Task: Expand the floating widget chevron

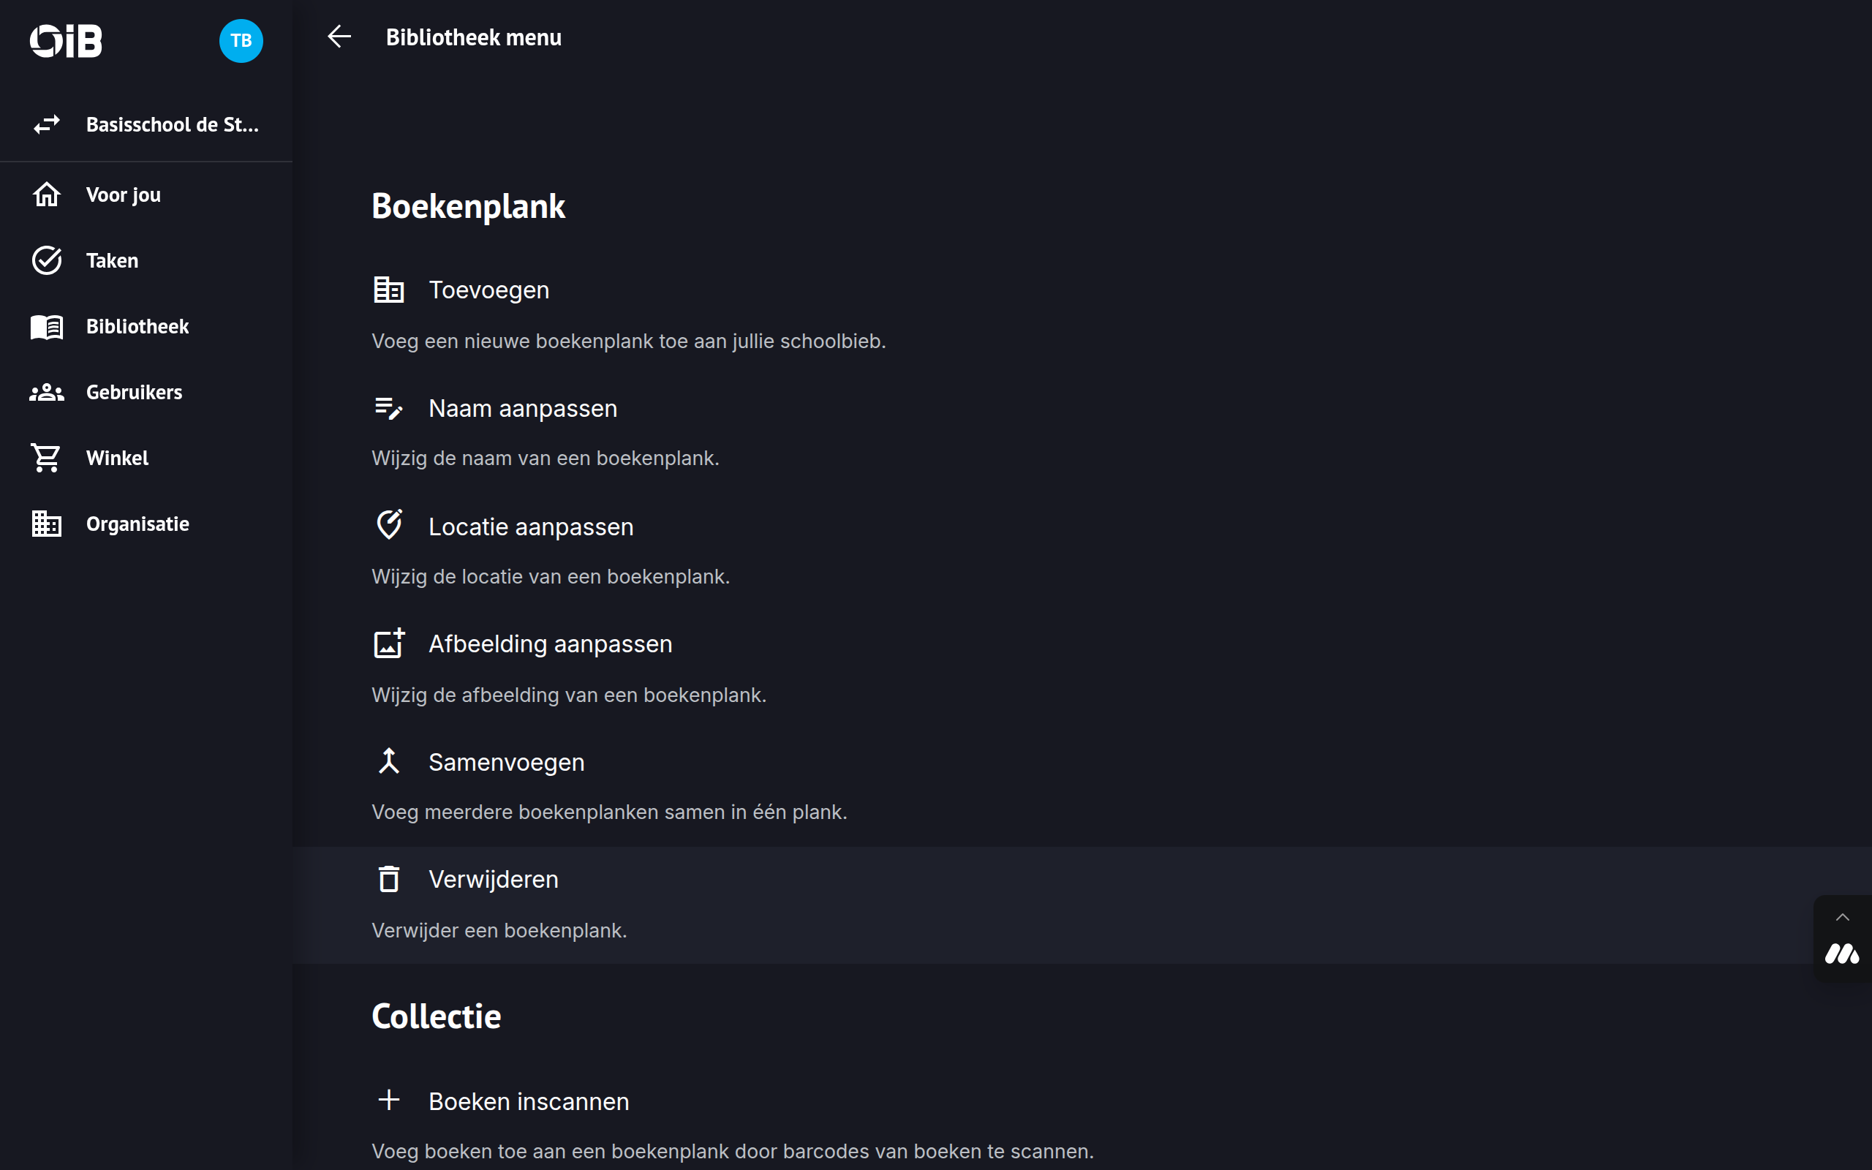Action: pyautogui.click(x=1842, y=918)
